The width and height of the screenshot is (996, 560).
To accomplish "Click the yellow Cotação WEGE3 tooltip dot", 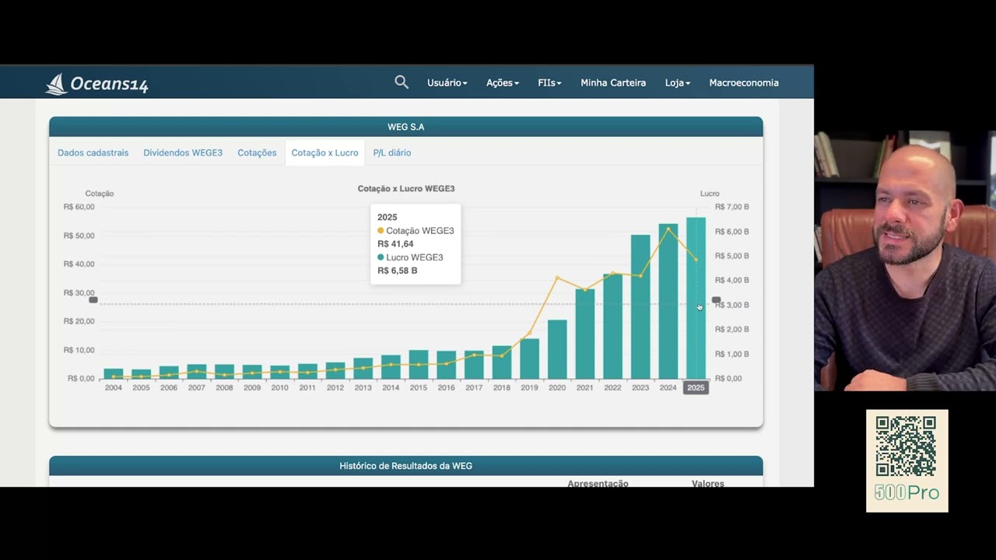I will coord(381,231).
